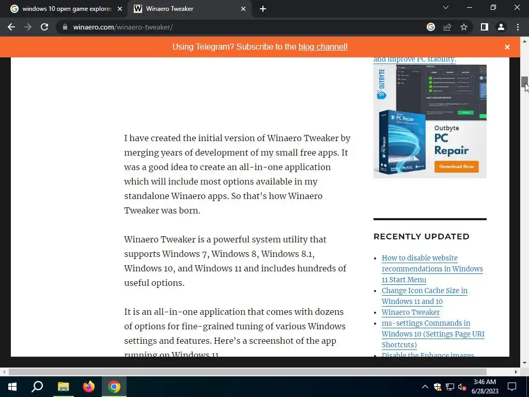Screen dimensions: 529x397
Task: Click 'and improve PC stability' link
Action: click(x=415, y=59)
